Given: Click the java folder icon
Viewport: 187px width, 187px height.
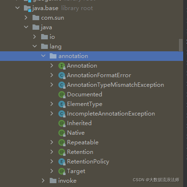Looking at the screenshot, I should click(36, 27).
